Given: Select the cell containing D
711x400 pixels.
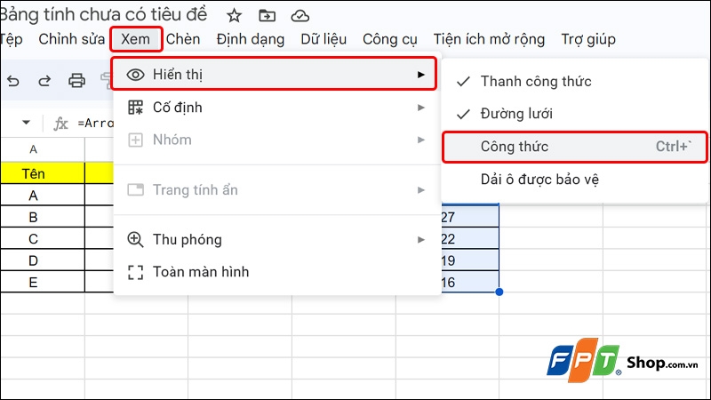Looking at the screenshot, I should tap(43, 260).
